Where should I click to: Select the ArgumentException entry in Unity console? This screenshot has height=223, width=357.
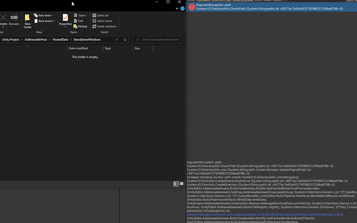click(272, 7)
